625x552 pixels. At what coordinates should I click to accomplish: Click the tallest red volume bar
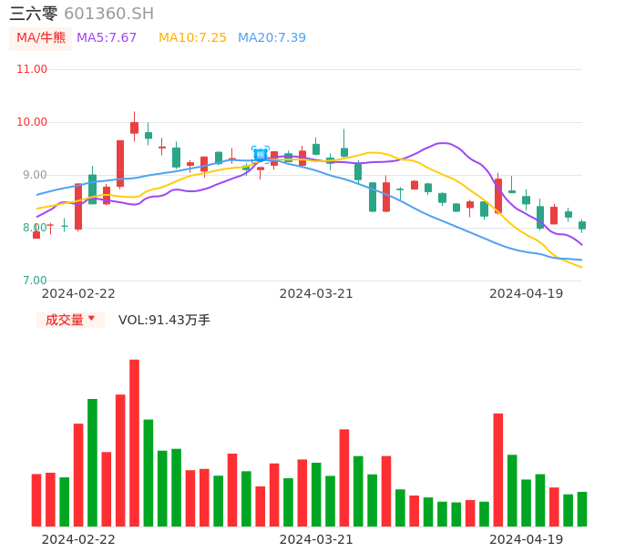pyautogui.click(x=134, y=442)
